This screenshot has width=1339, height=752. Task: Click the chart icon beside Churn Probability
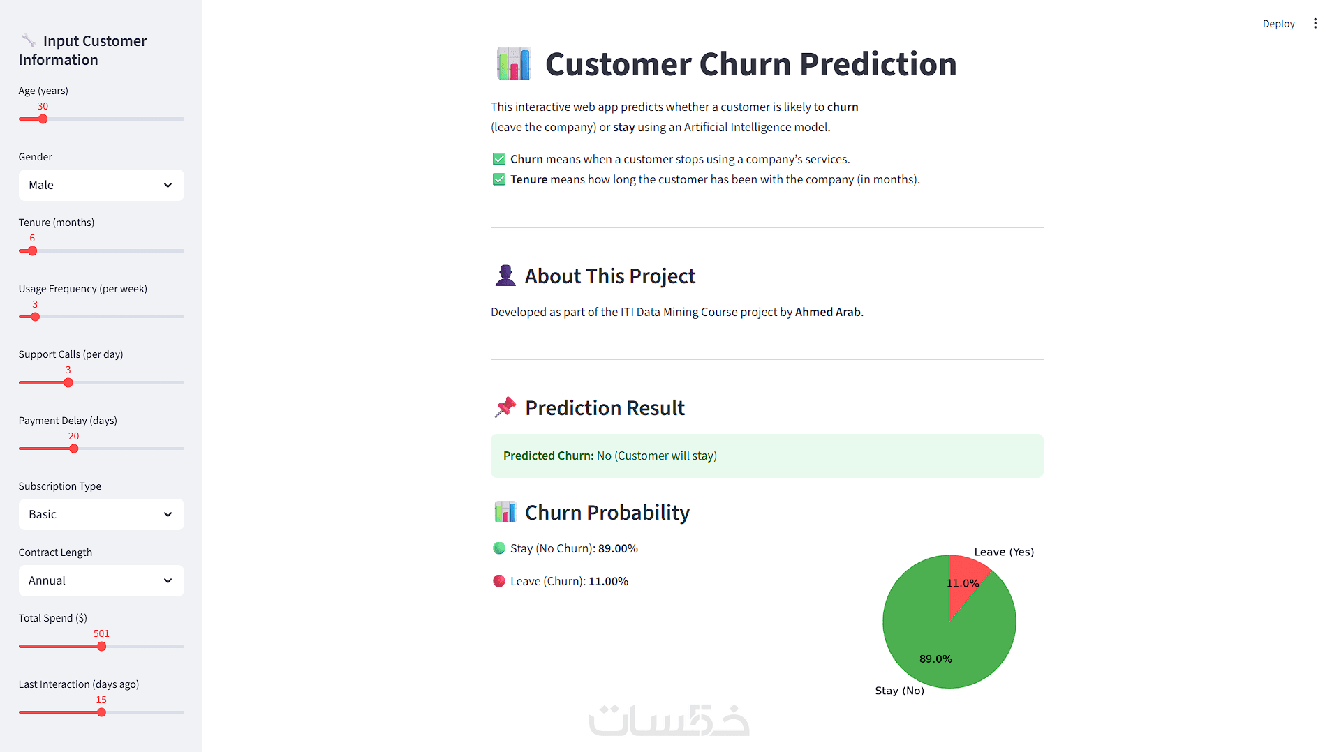click(505, 512)
